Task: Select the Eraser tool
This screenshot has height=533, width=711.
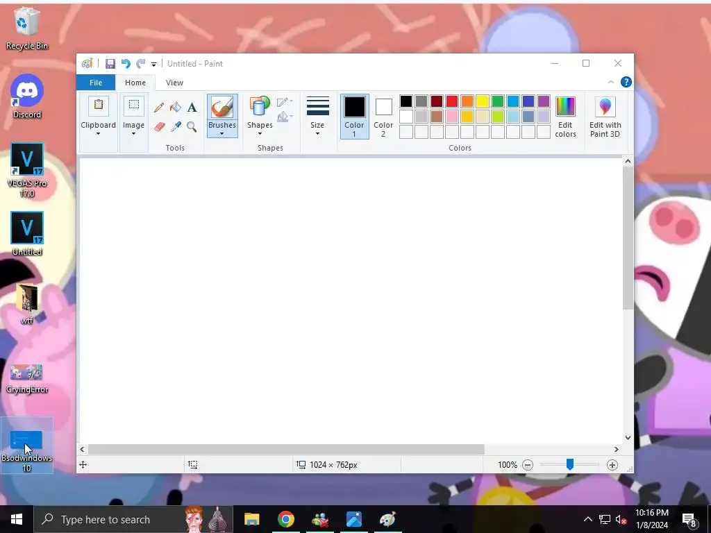Action: tap(159, 126)
